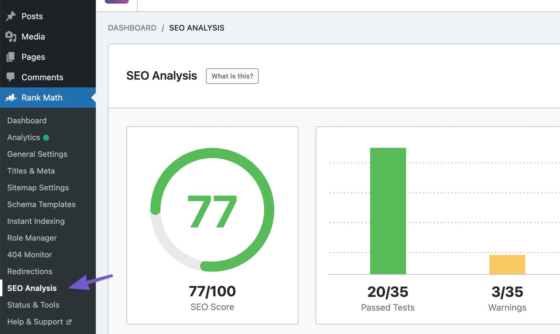Screen dimensions: 560x334
Task: Open Instant Indexing settings
Action: pos(36,221)
